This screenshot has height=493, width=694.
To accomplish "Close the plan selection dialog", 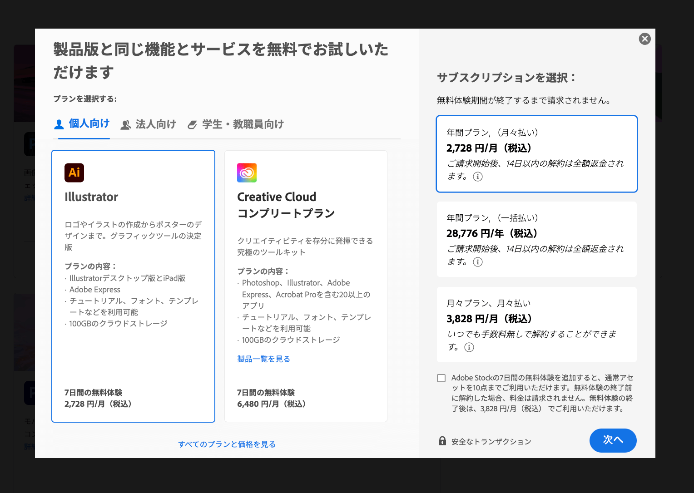I will point(644,39).
